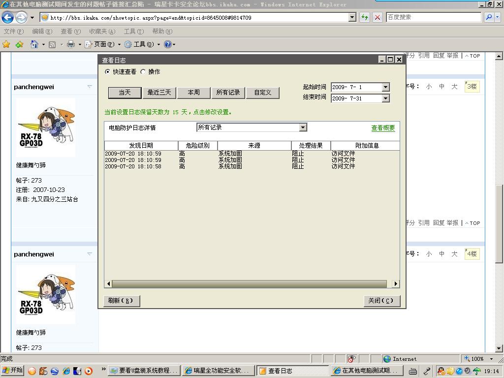Open the Favorites Center star icon
This screenshot has width=504, height=378.
(x=6, y=44)
